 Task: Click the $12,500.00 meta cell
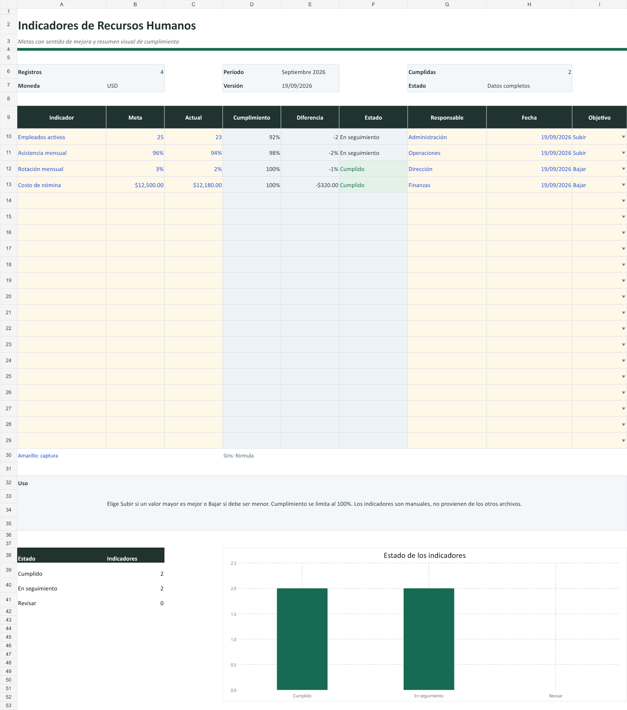135,185
